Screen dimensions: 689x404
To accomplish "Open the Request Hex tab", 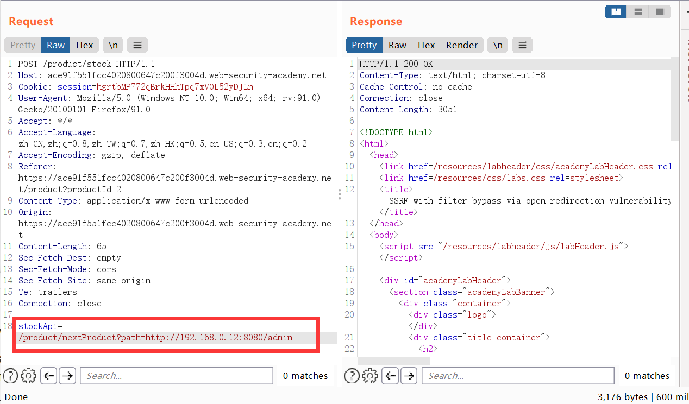I will click(85, 45).
